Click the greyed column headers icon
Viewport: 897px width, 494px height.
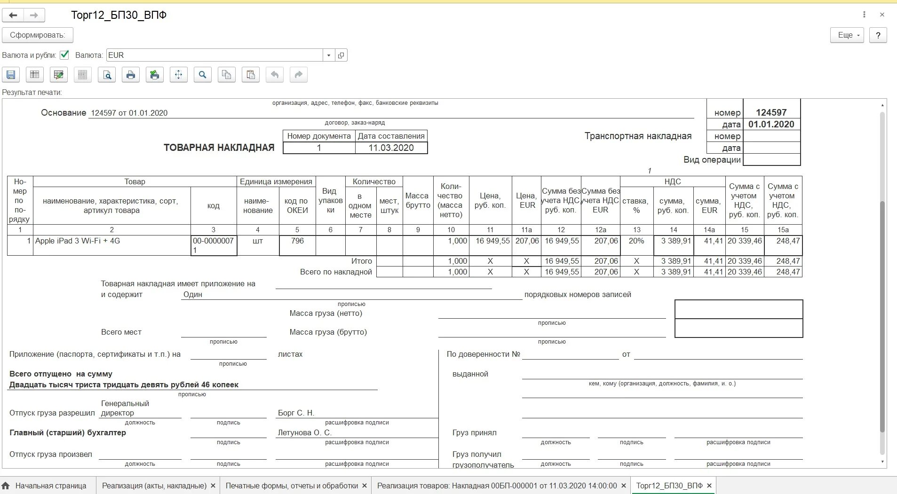pos(83,75)
